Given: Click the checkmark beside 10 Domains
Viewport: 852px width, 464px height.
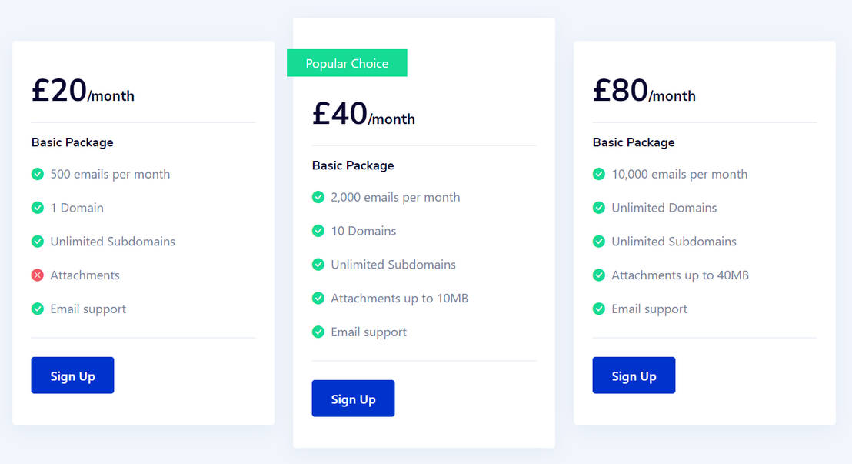Looking at the screenshot, I should tap(318, 231).
